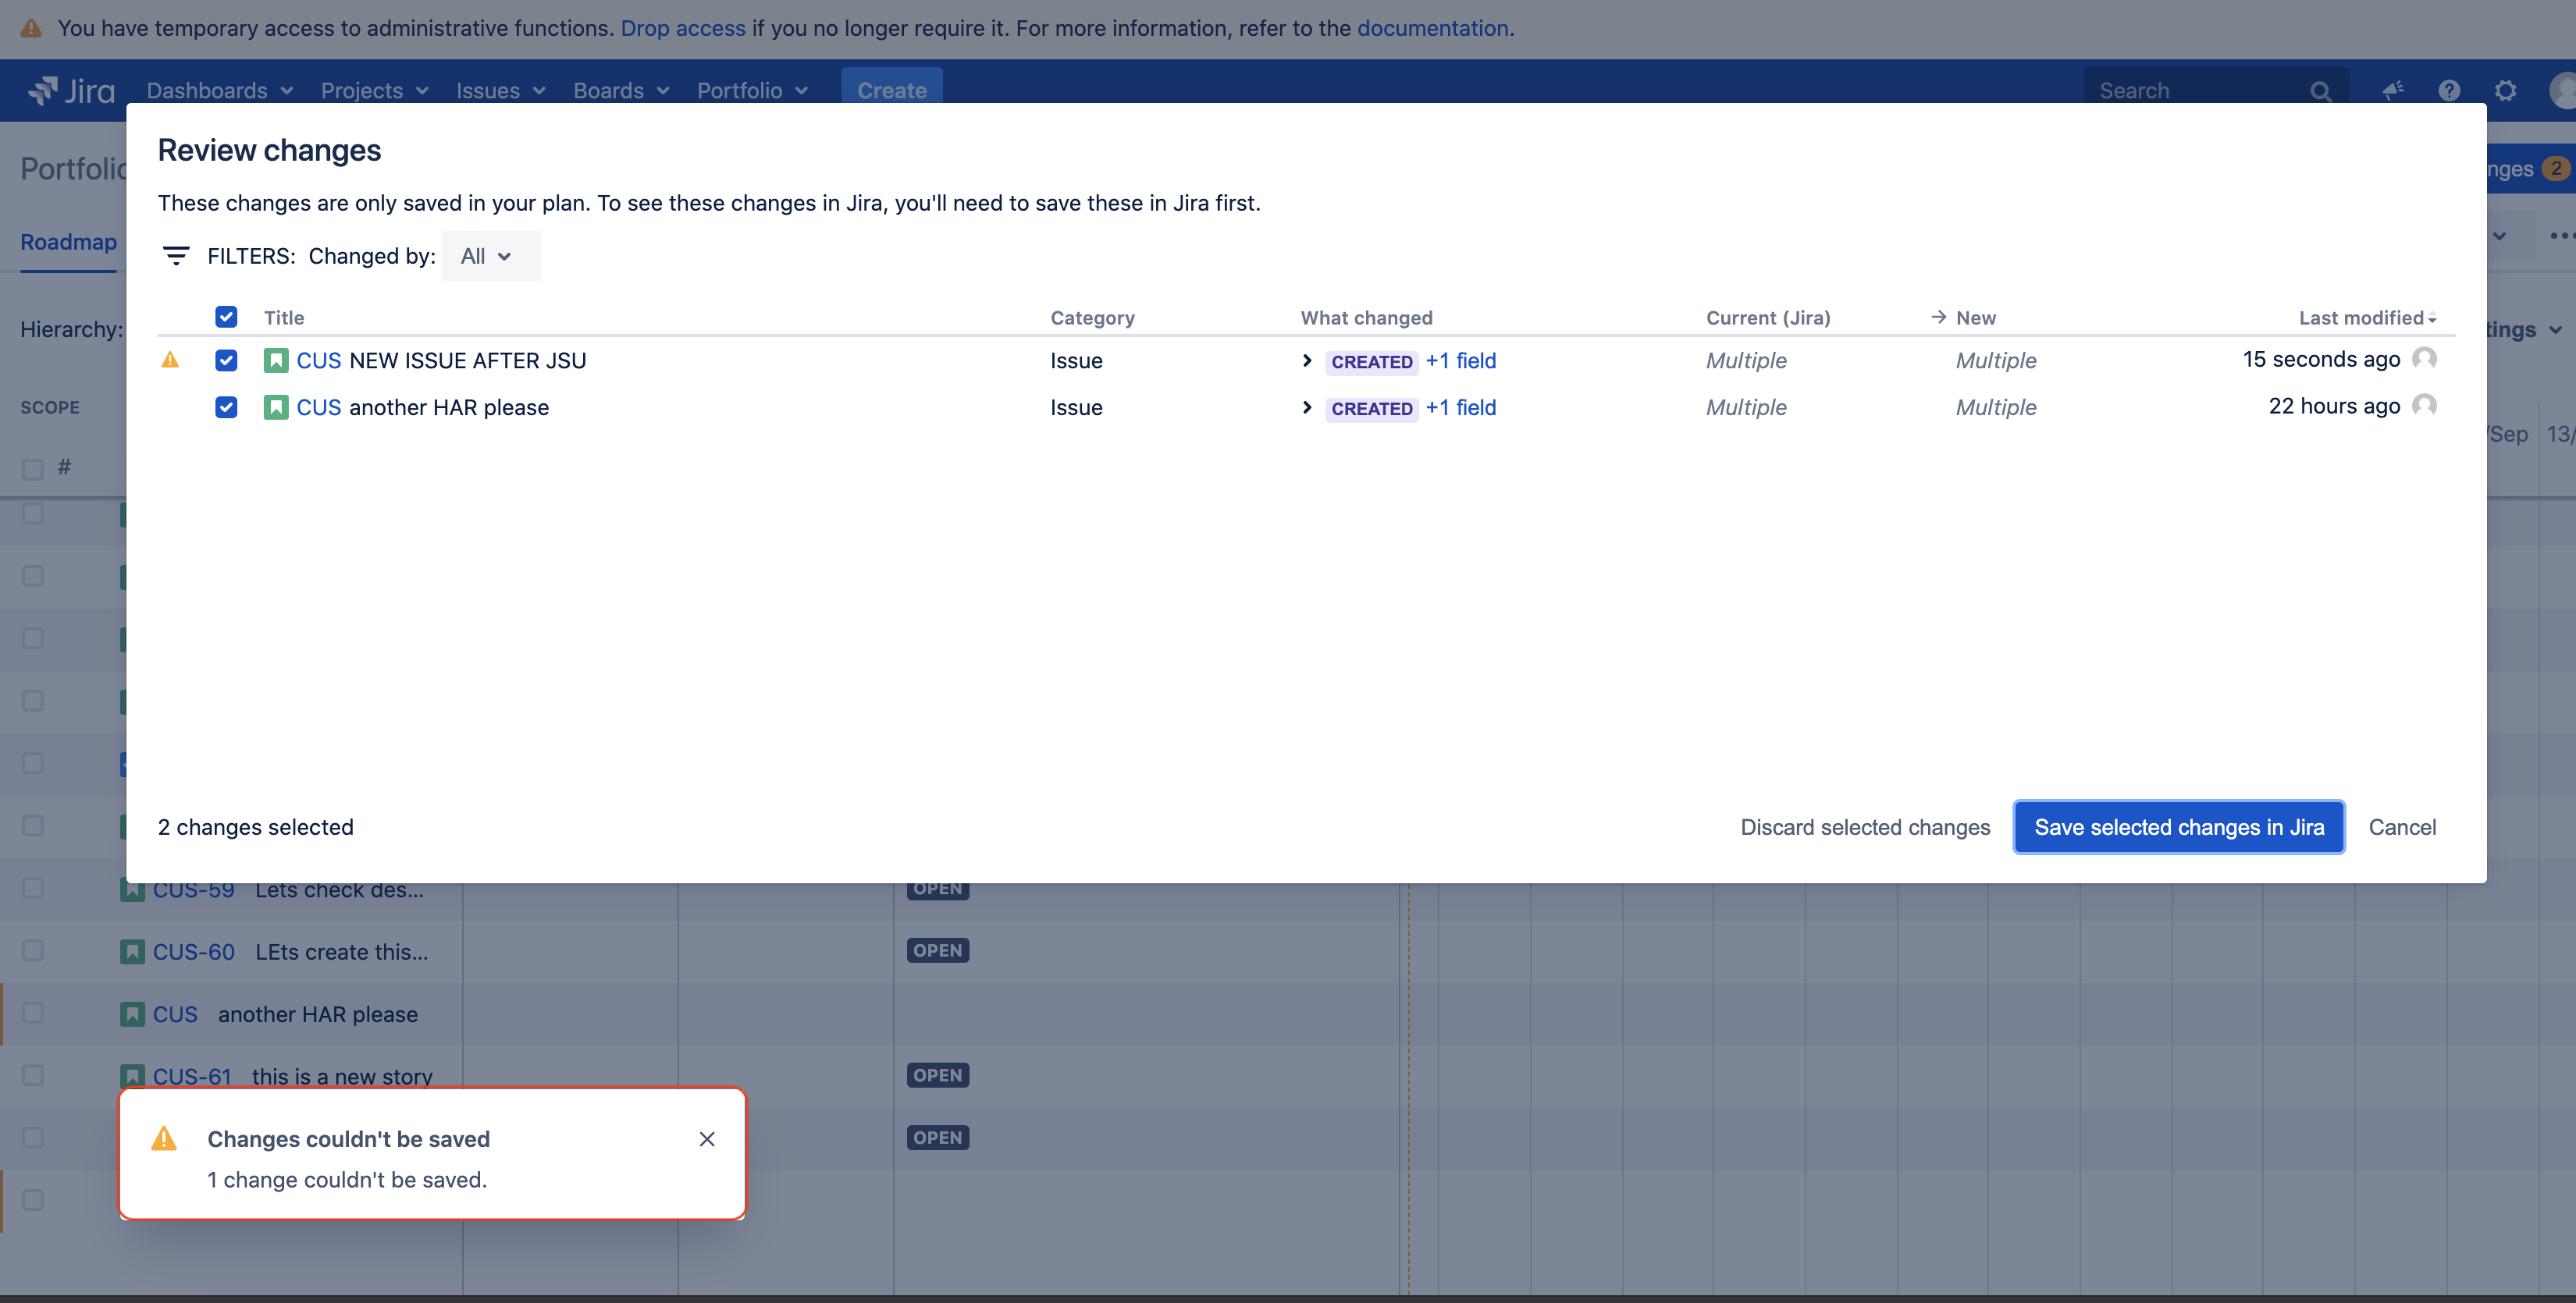Open the settings gear icon
This screenshot has height=1303, width=2576.
point(2505,90)
